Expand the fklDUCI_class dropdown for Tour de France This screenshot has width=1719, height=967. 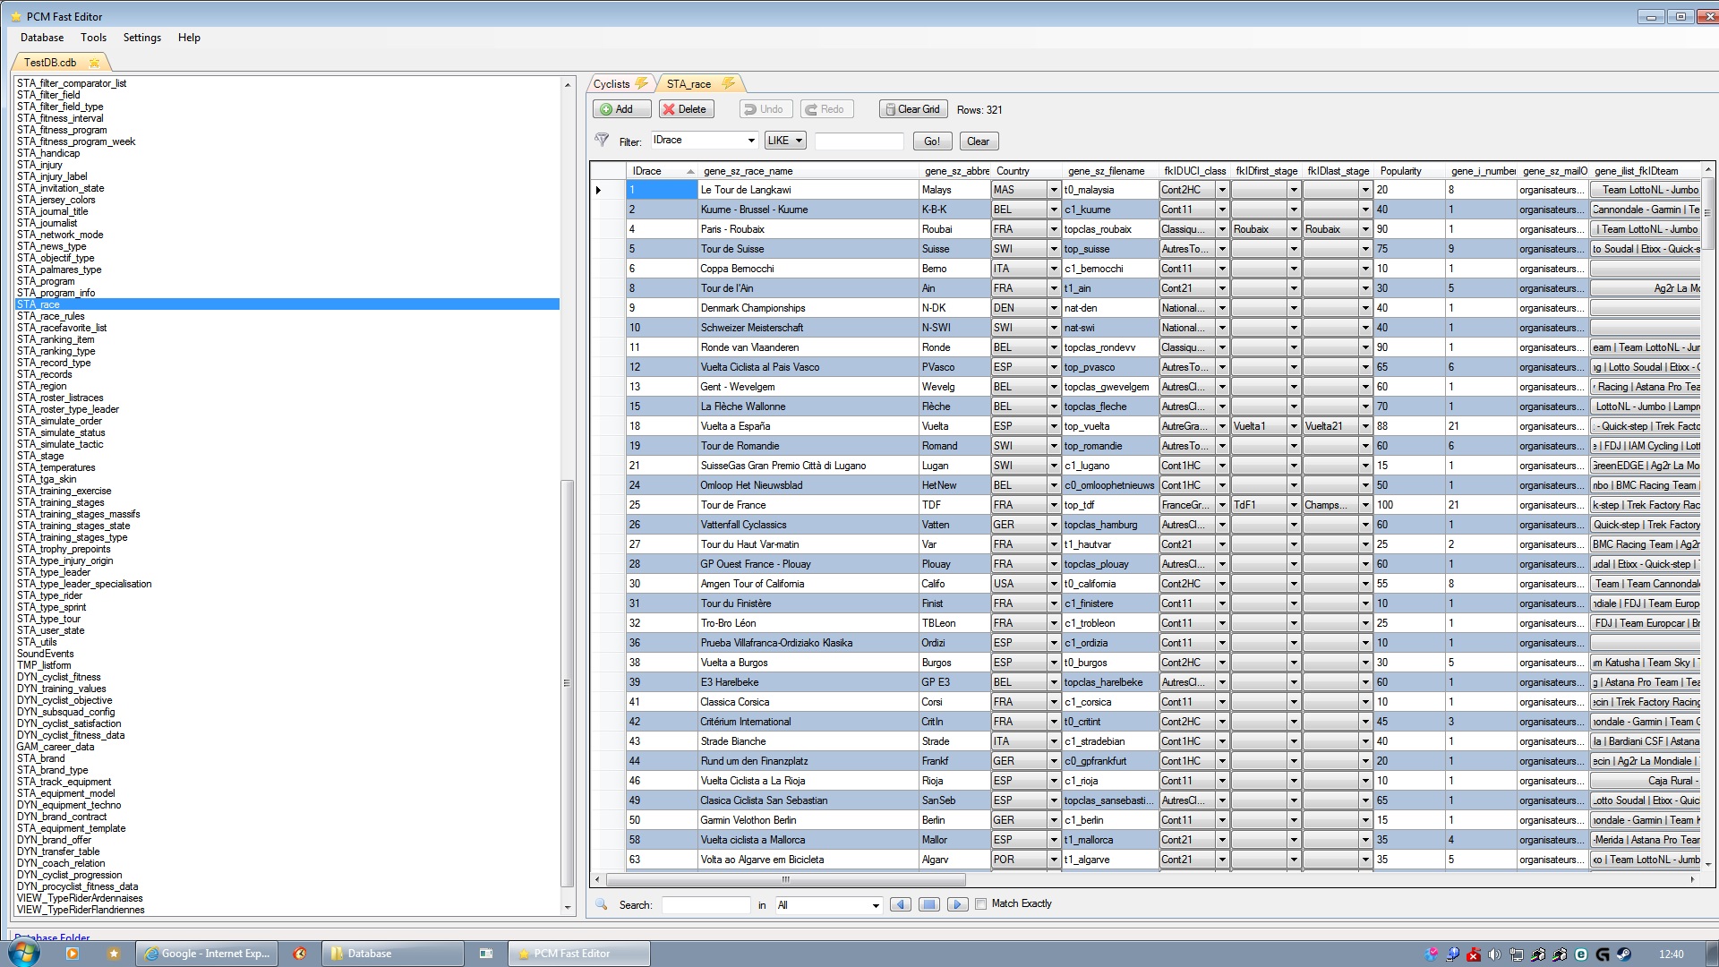click(1222, 504)
